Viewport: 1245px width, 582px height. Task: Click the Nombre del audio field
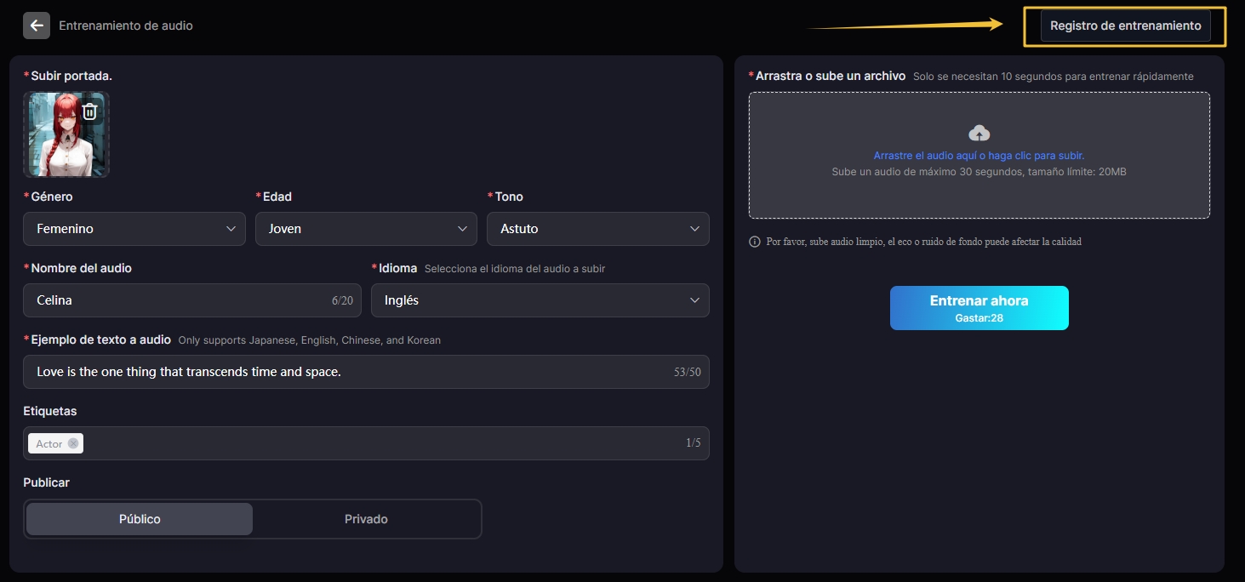[x=179, y=300]
